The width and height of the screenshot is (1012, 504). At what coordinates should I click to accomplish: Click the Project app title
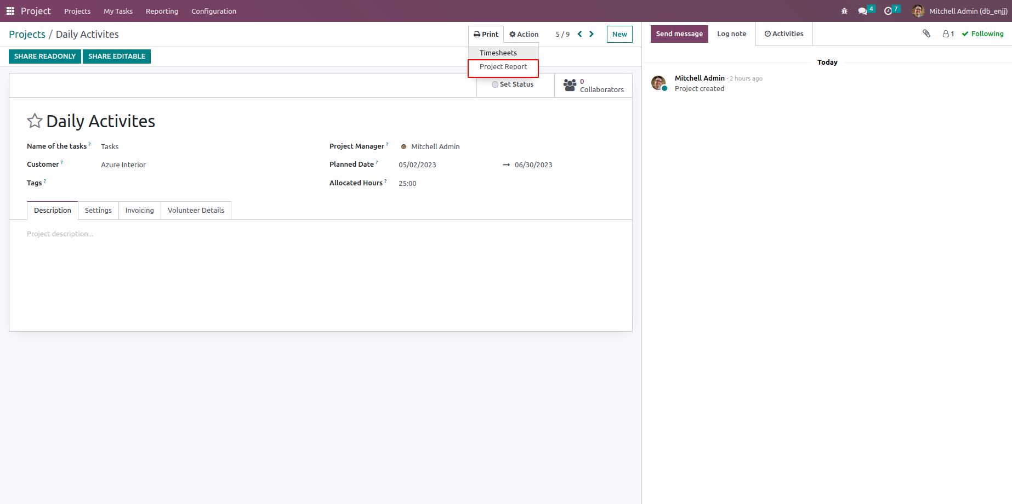click(x=36, y=11)
